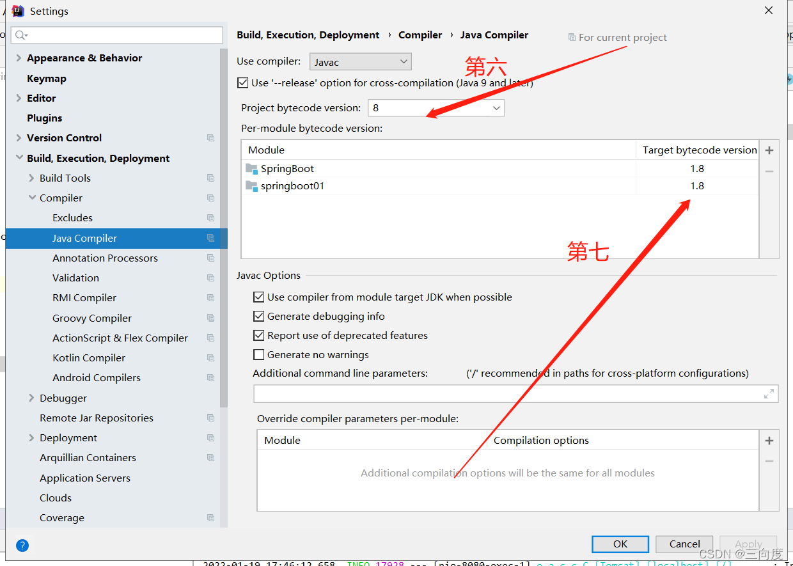Click the help question mark icon
Image resolution: width=793 pixels, height=566 pixels.
pos(22,546)
